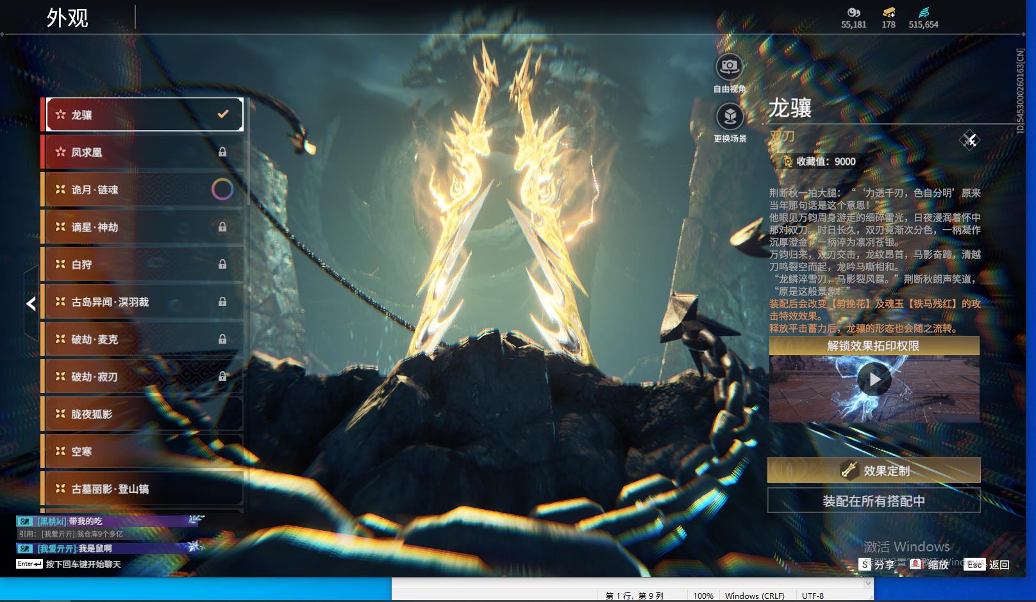
Task: Click the 更换场景 label
Action: click(x=730, y=138)
